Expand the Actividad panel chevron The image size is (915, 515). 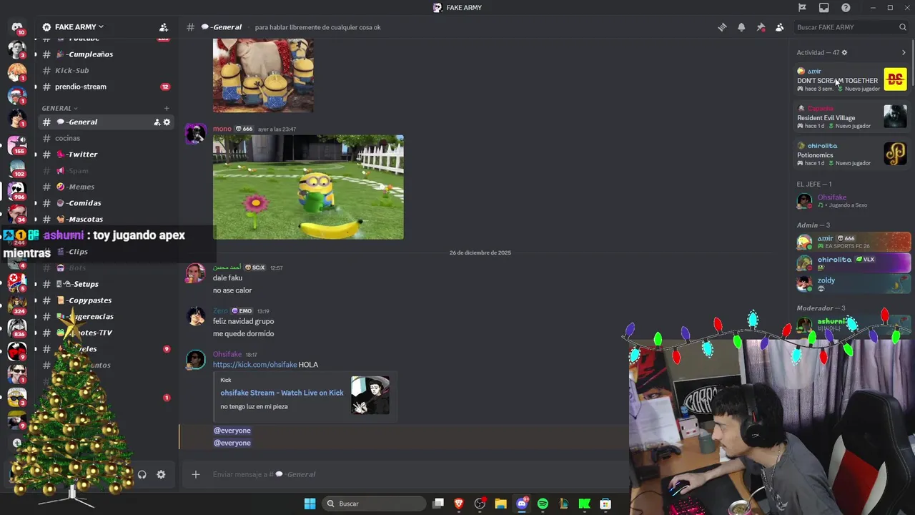(903, 52)
